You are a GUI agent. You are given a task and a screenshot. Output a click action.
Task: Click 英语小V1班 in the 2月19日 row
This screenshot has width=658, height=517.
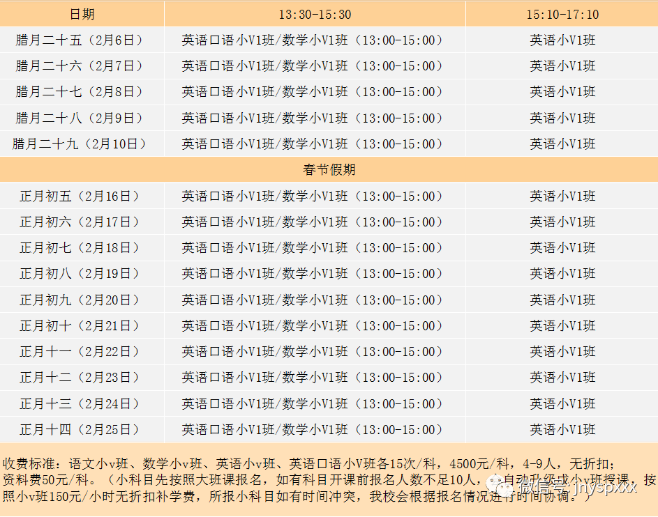[x=562, y=274]
